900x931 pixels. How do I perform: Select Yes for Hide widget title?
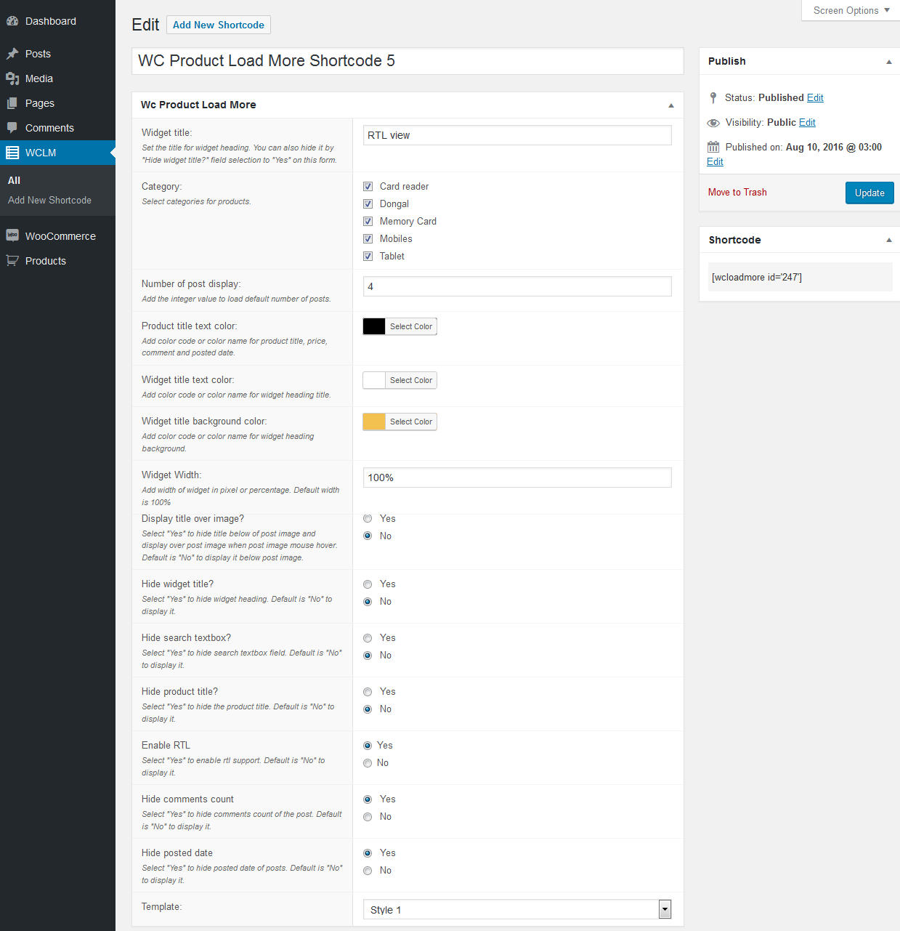tap(368, 584)
